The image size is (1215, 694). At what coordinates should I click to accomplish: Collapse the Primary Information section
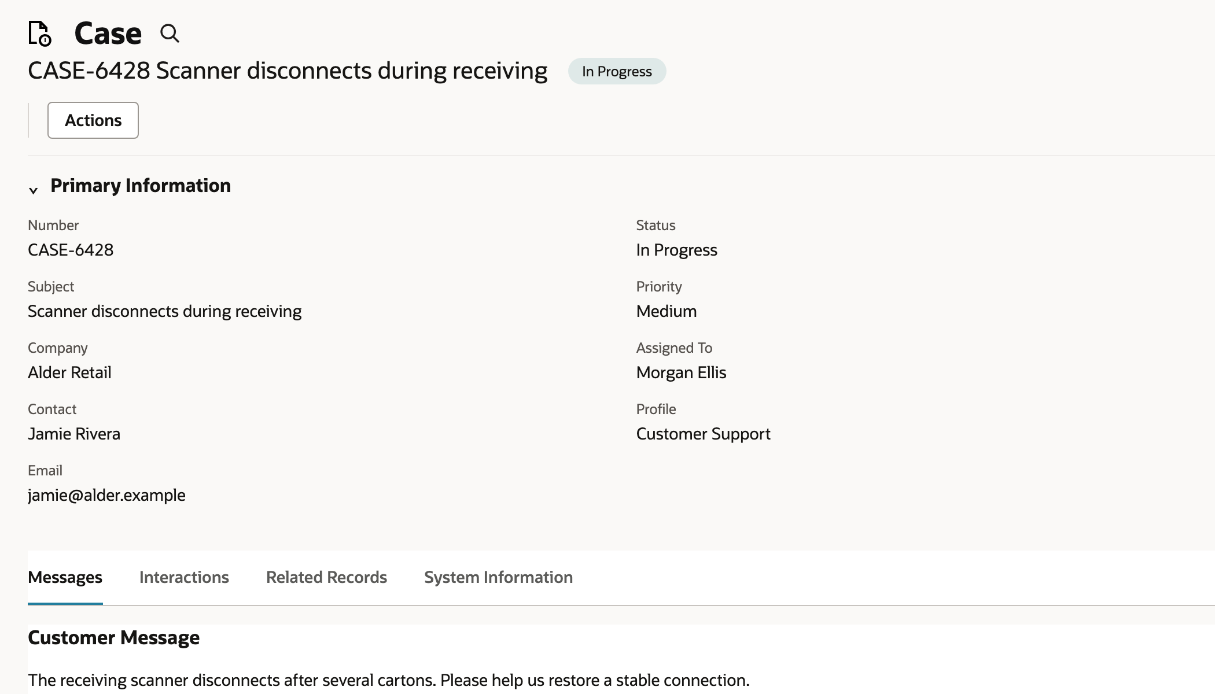coord(34,190)
